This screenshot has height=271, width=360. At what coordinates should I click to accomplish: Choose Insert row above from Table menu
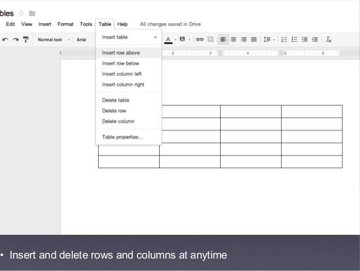tap(121, 53)
